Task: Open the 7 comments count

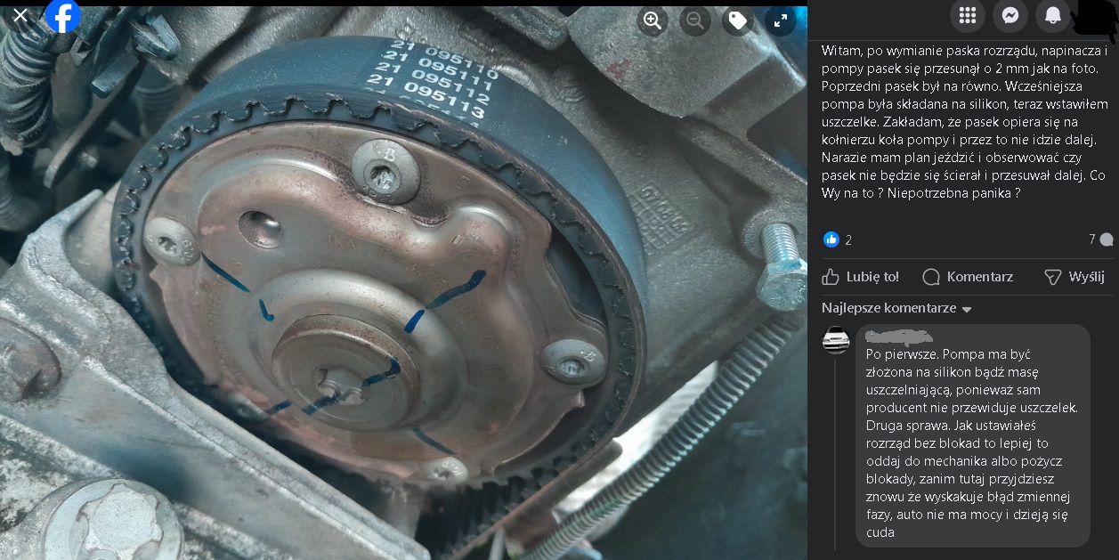Action: pyautogui.click(x=1100, y=239)
